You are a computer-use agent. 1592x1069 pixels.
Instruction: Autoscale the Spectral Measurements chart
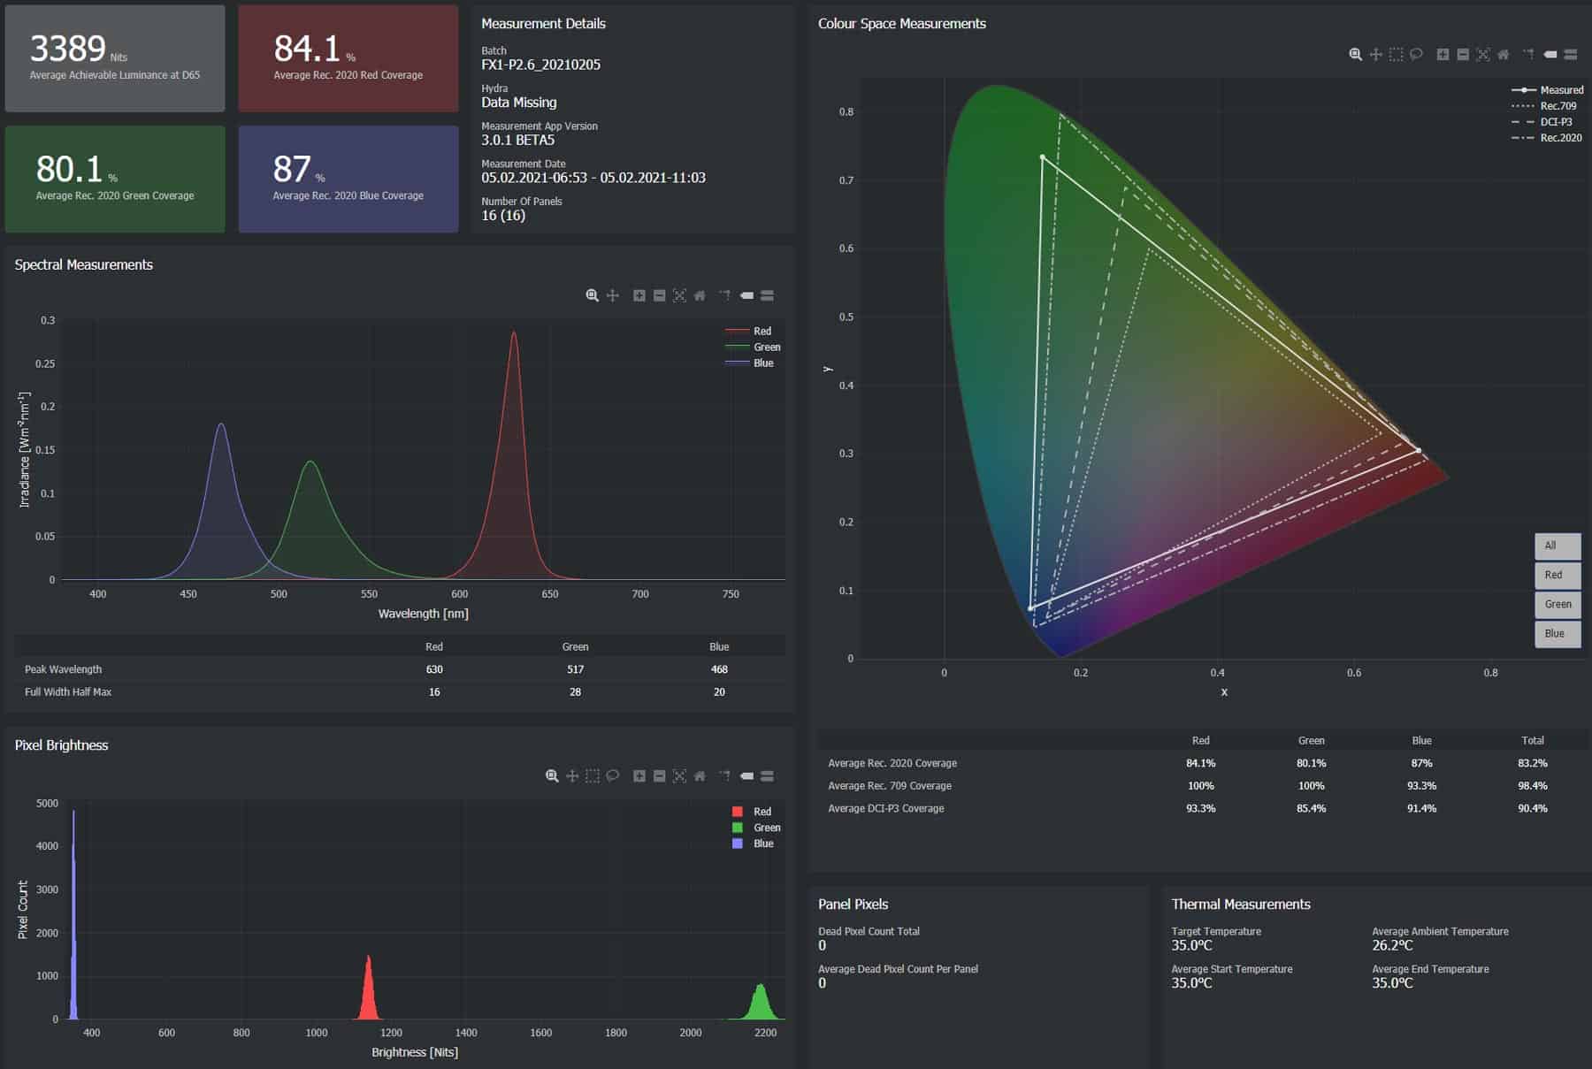(679, 295)
